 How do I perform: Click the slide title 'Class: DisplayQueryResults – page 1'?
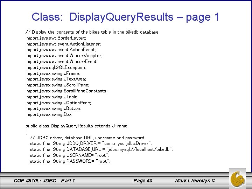[x=125, y=17]
